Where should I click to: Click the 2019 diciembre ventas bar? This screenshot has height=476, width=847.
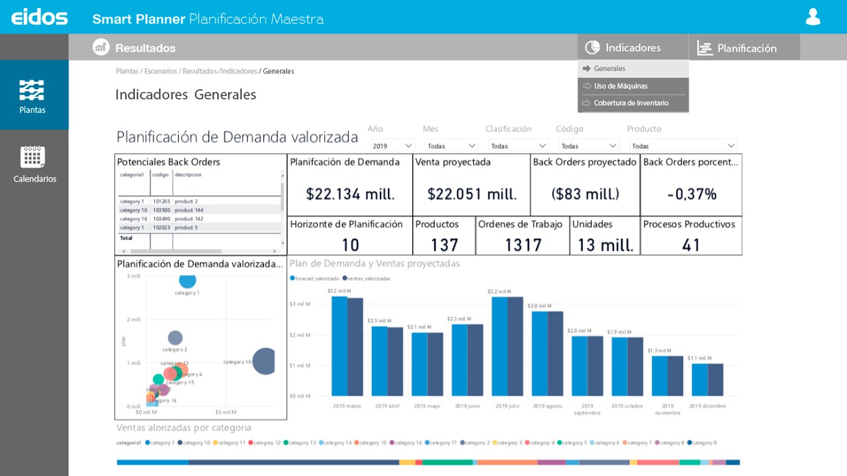pos(715,379)
